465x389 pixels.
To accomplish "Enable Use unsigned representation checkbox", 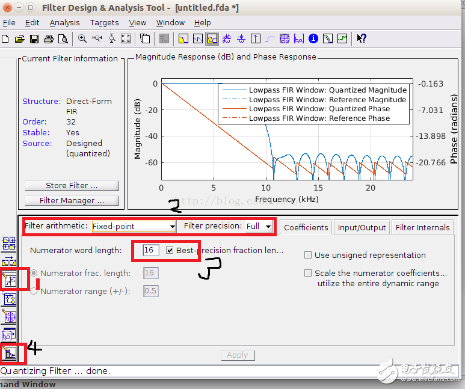I will click(308, 255).
